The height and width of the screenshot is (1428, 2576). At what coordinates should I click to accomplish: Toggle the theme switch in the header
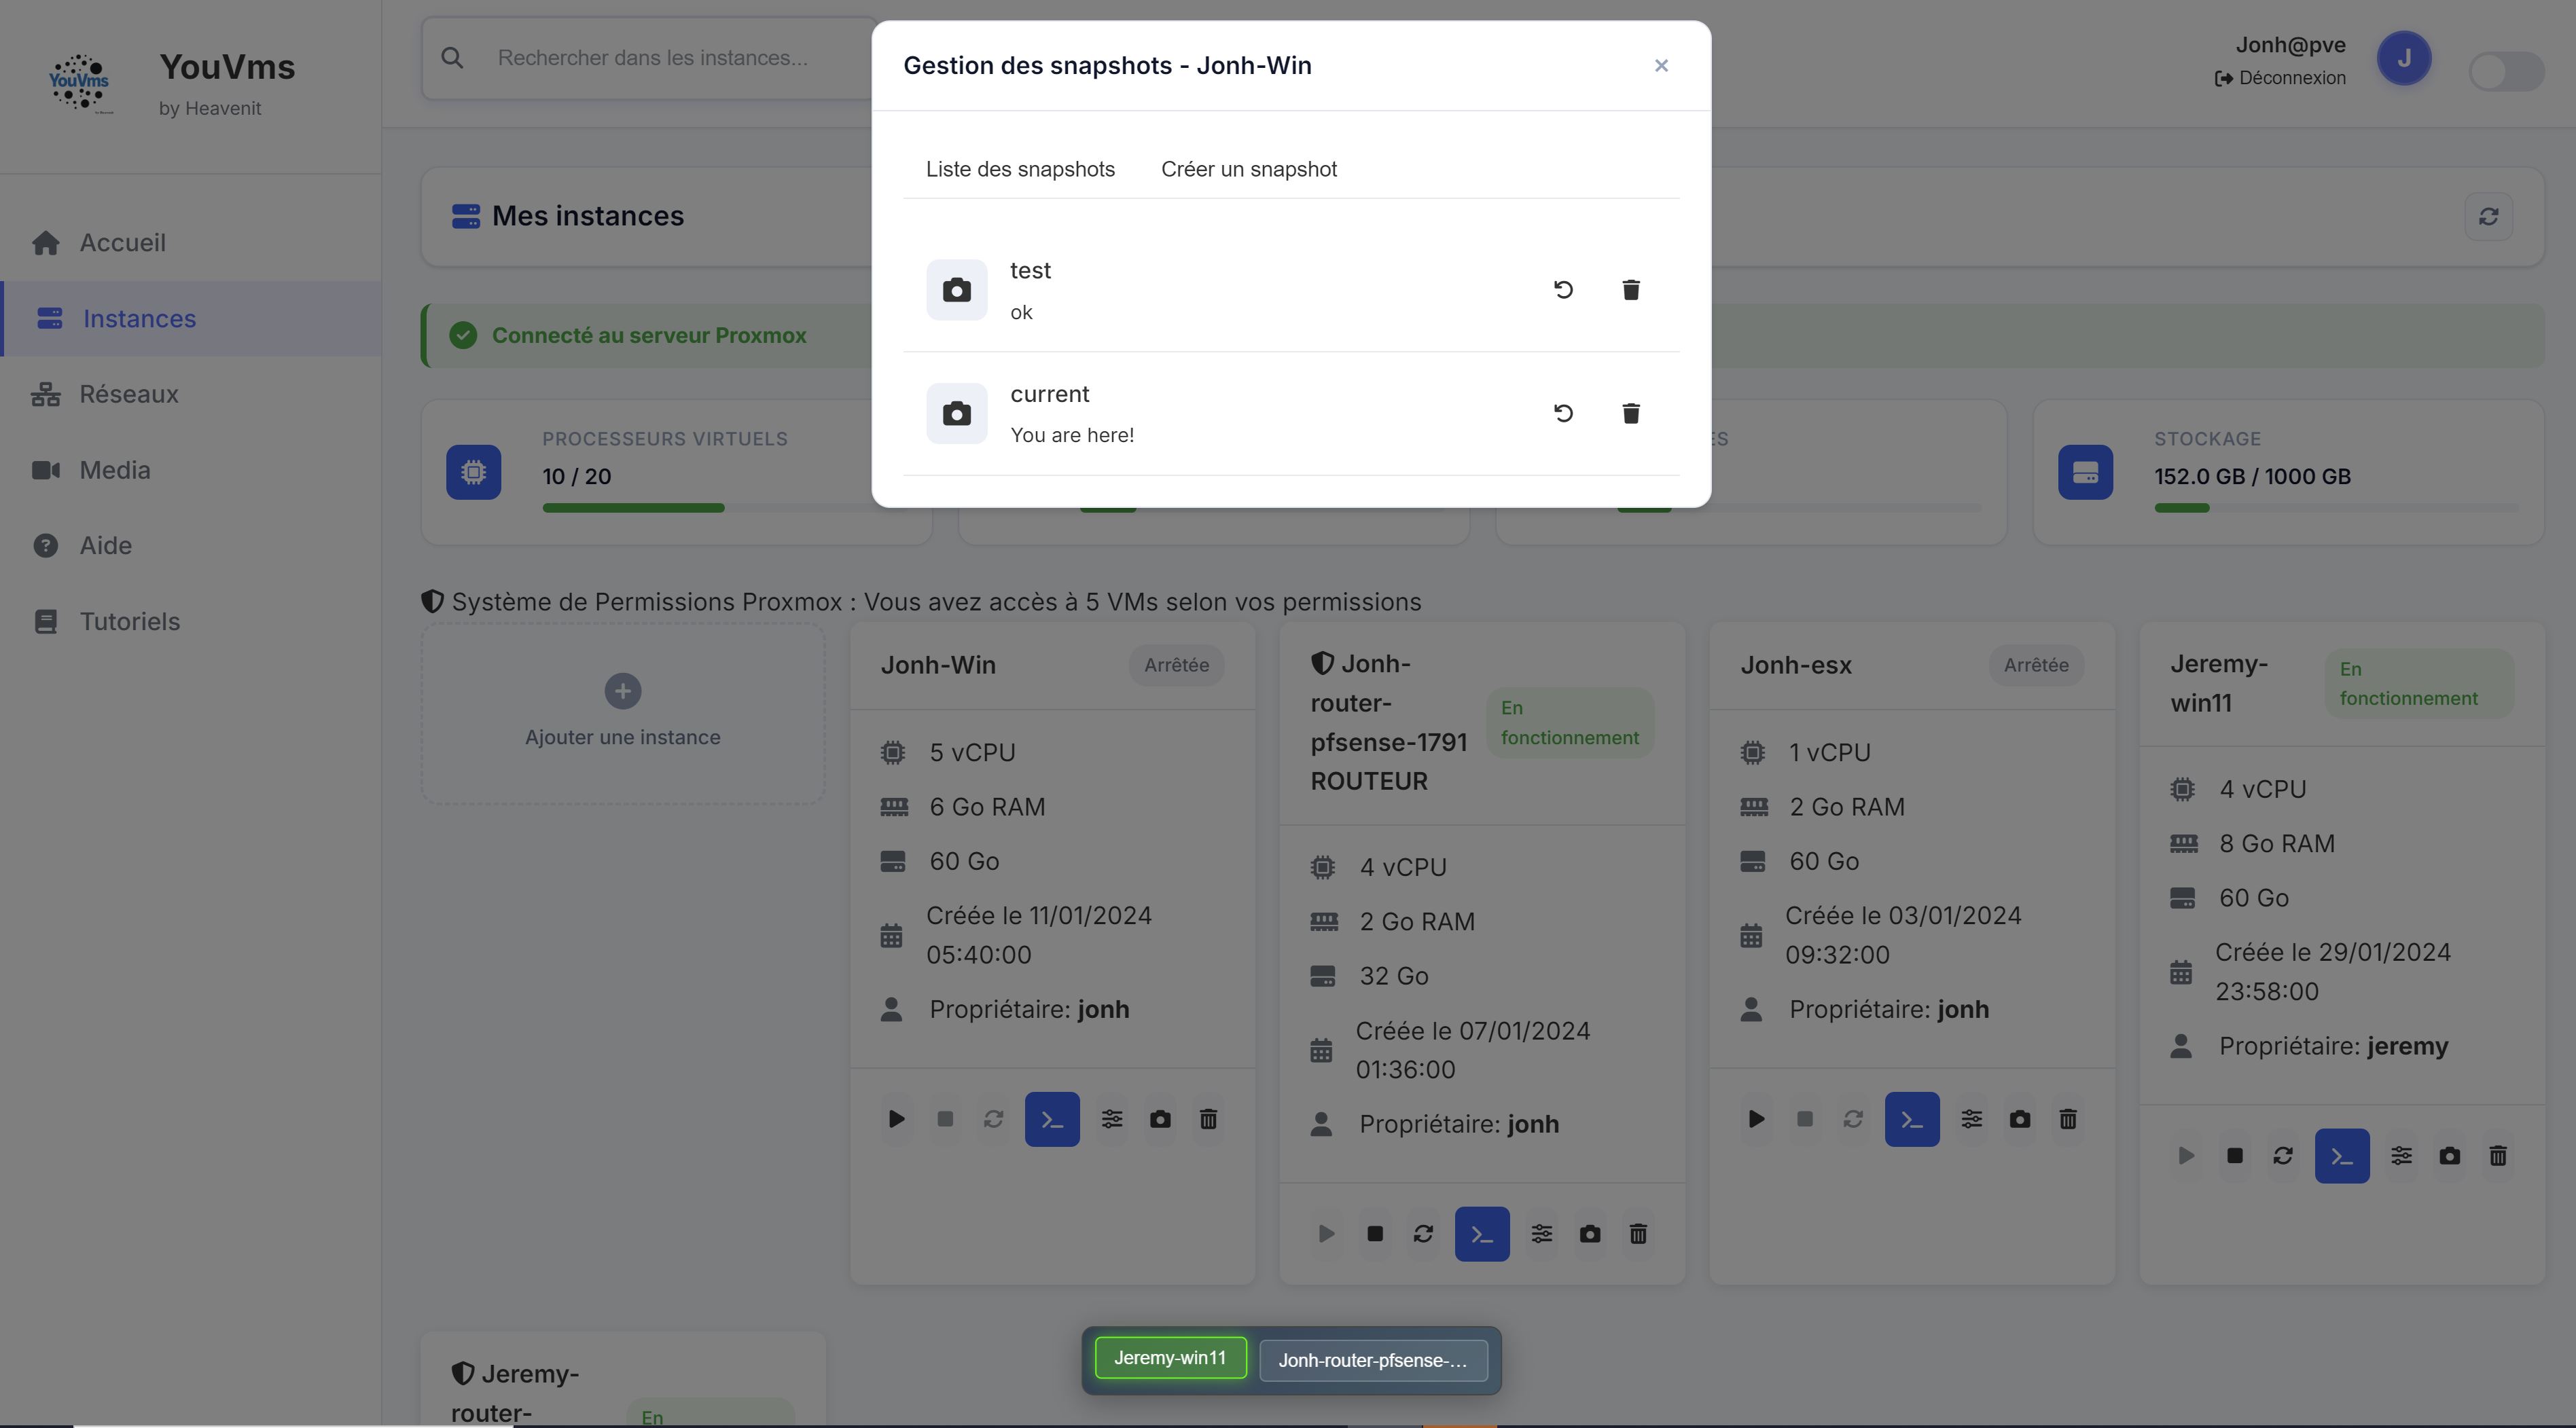coord(2506,72)
